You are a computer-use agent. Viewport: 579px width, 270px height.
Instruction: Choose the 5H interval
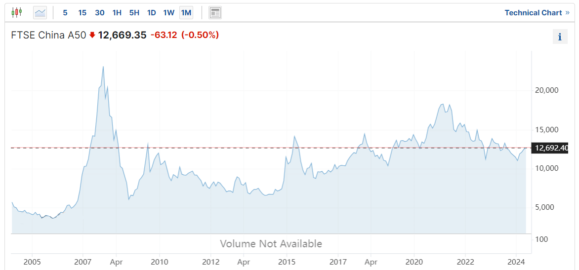[x=134, y=13]
